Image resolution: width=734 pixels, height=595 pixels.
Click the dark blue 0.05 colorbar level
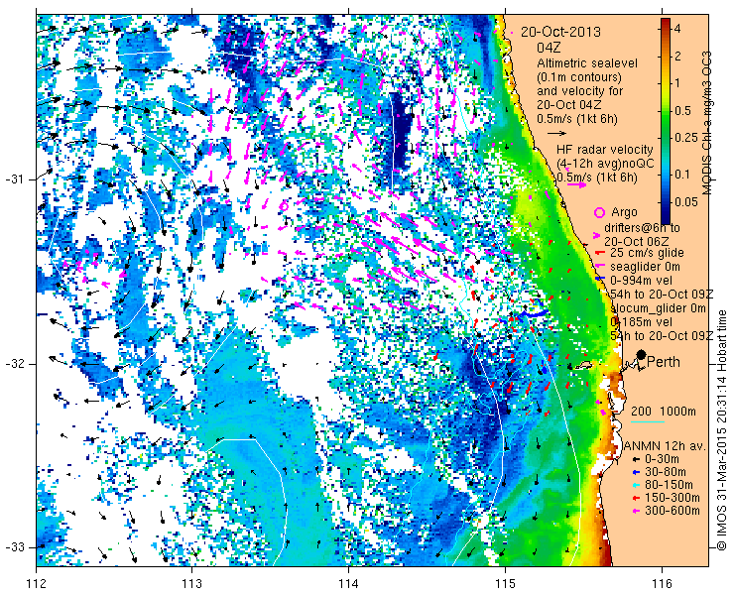coord(666,201)
